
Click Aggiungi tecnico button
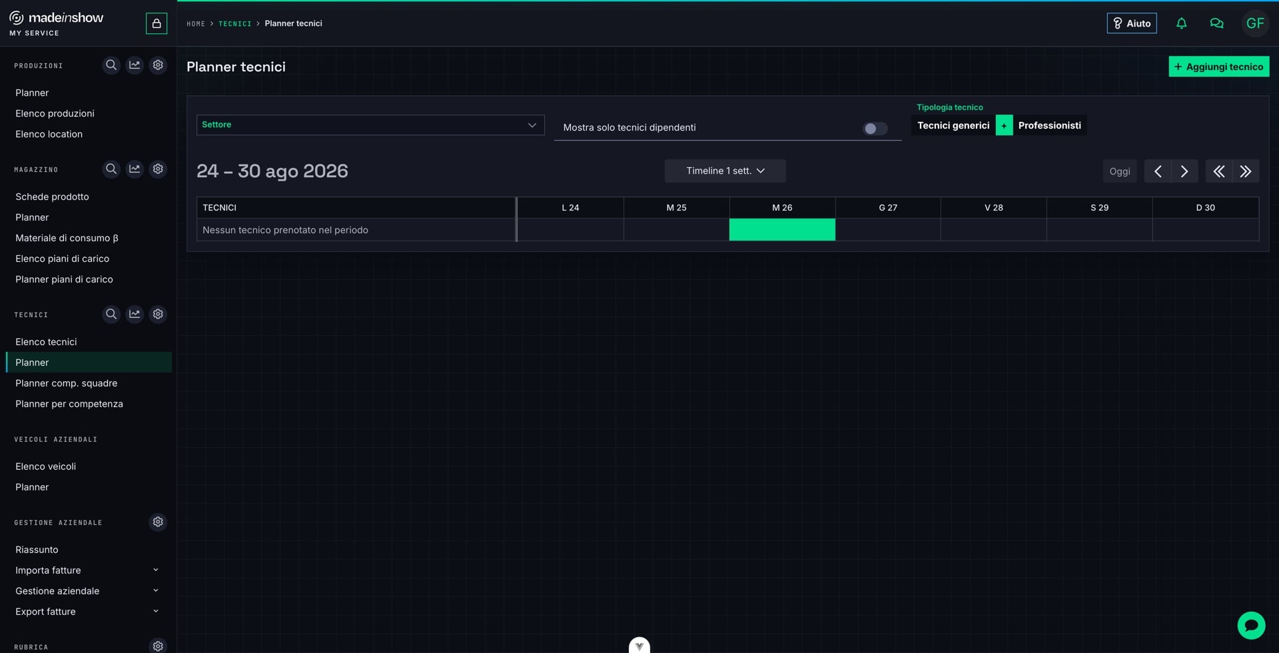[1218, 67]
